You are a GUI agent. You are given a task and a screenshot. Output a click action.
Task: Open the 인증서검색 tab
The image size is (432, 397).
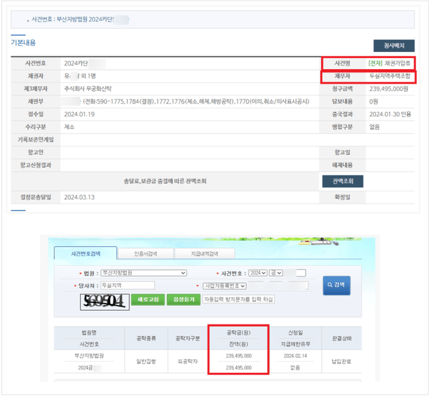tap(146, 253)
